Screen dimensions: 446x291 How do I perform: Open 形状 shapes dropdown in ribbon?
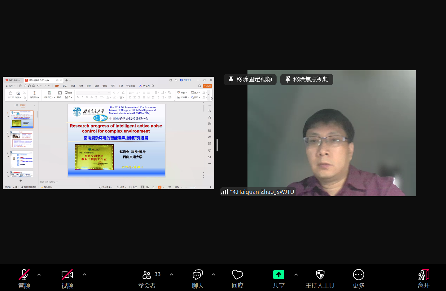pyautogui.click(x=182, y=93)
